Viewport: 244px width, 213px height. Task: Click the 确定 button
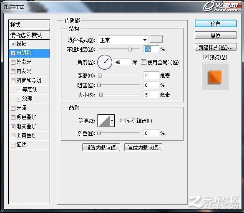point(216,24)
